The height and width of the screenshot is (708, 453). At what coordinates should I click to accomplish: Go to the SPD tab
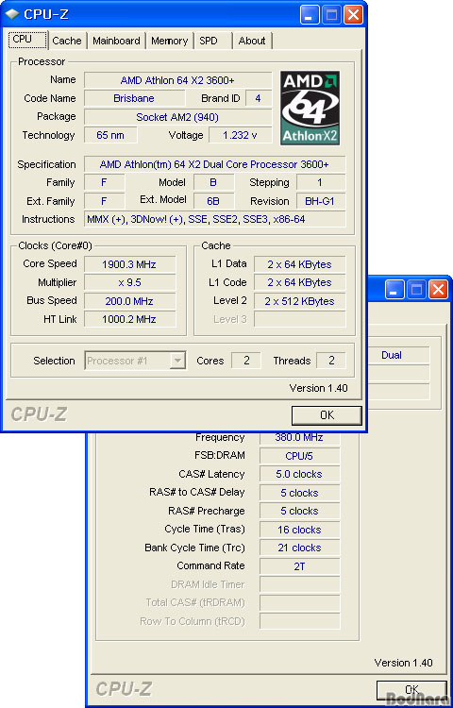(x=209, y=41)
